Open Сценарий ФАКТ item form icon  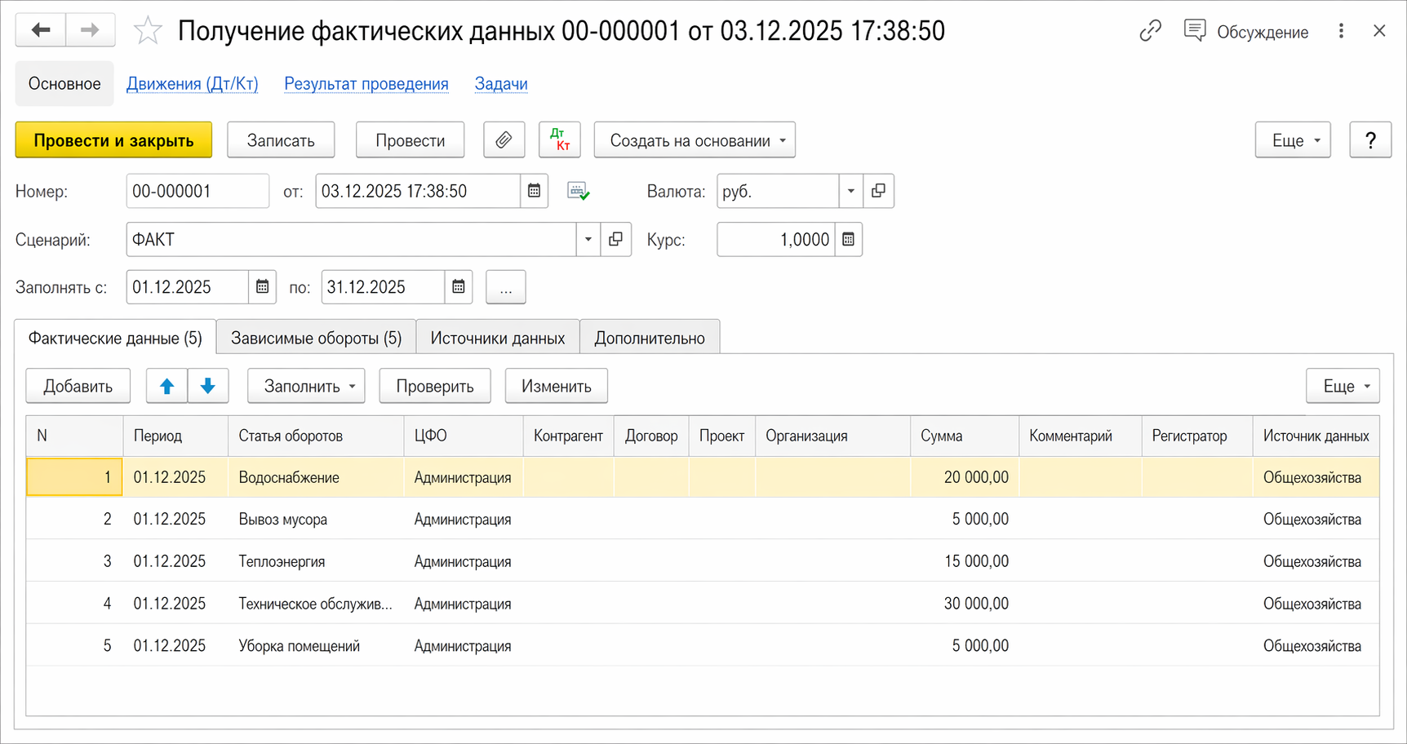click(615, 239)
